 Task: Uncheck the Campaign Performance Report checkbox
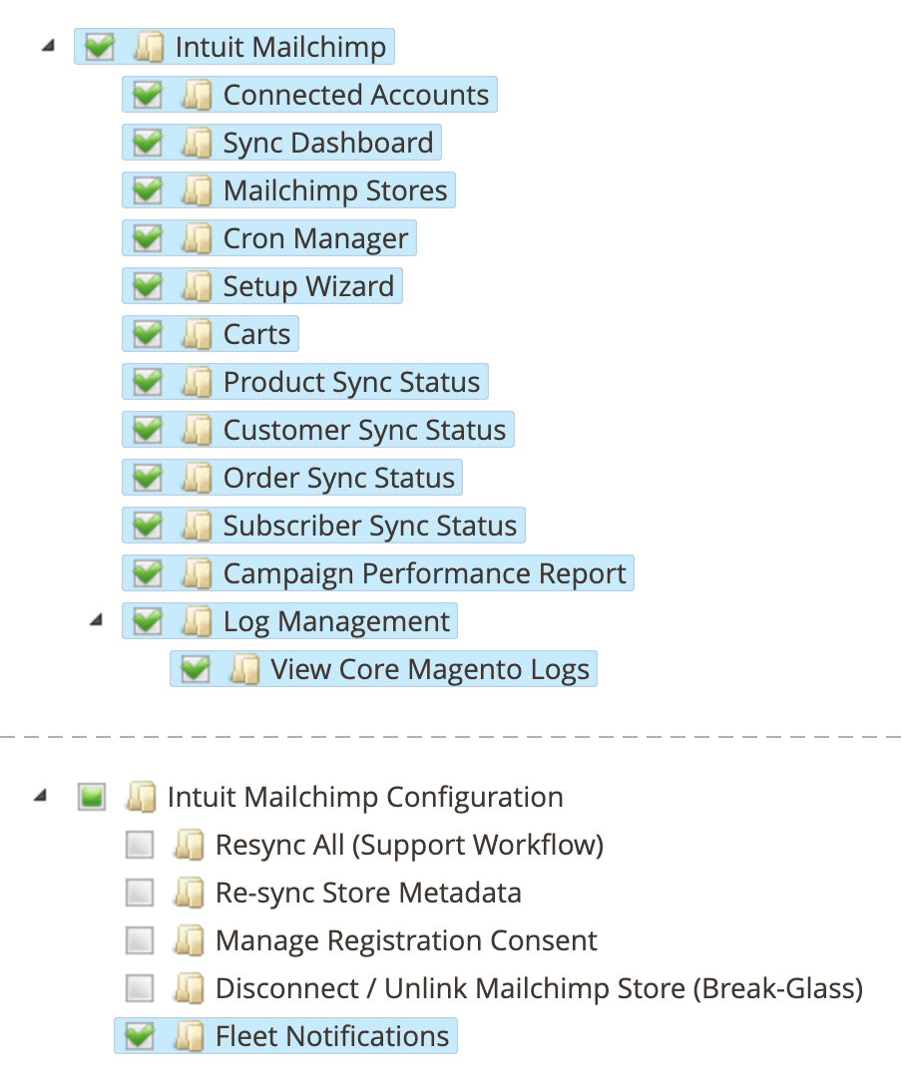[148, 573]
